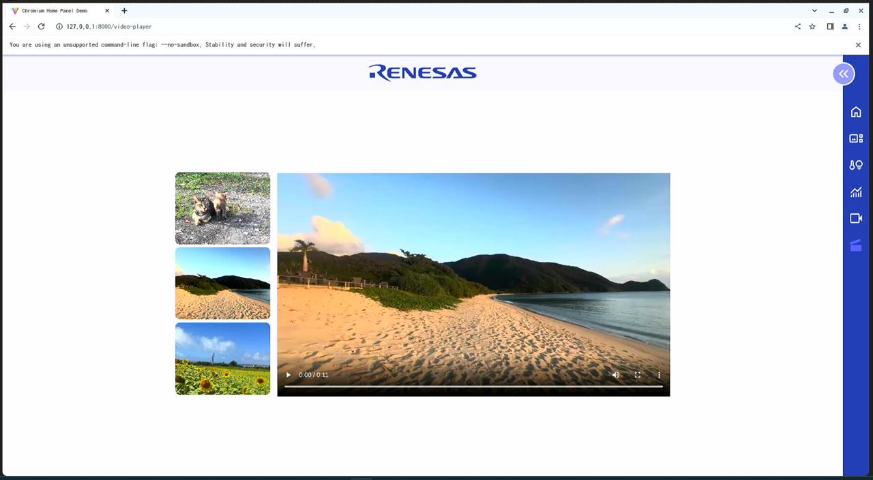Click the video progress bar
This screenshot has height=480, width=873.
click(473, 387)
